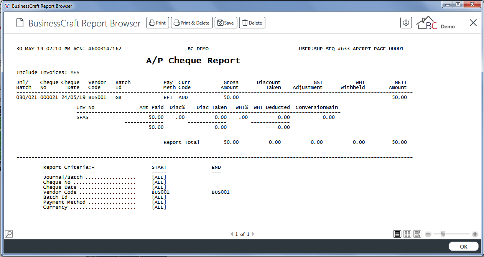Click the "Payment Method" criteria label

[x=64, y=202]
